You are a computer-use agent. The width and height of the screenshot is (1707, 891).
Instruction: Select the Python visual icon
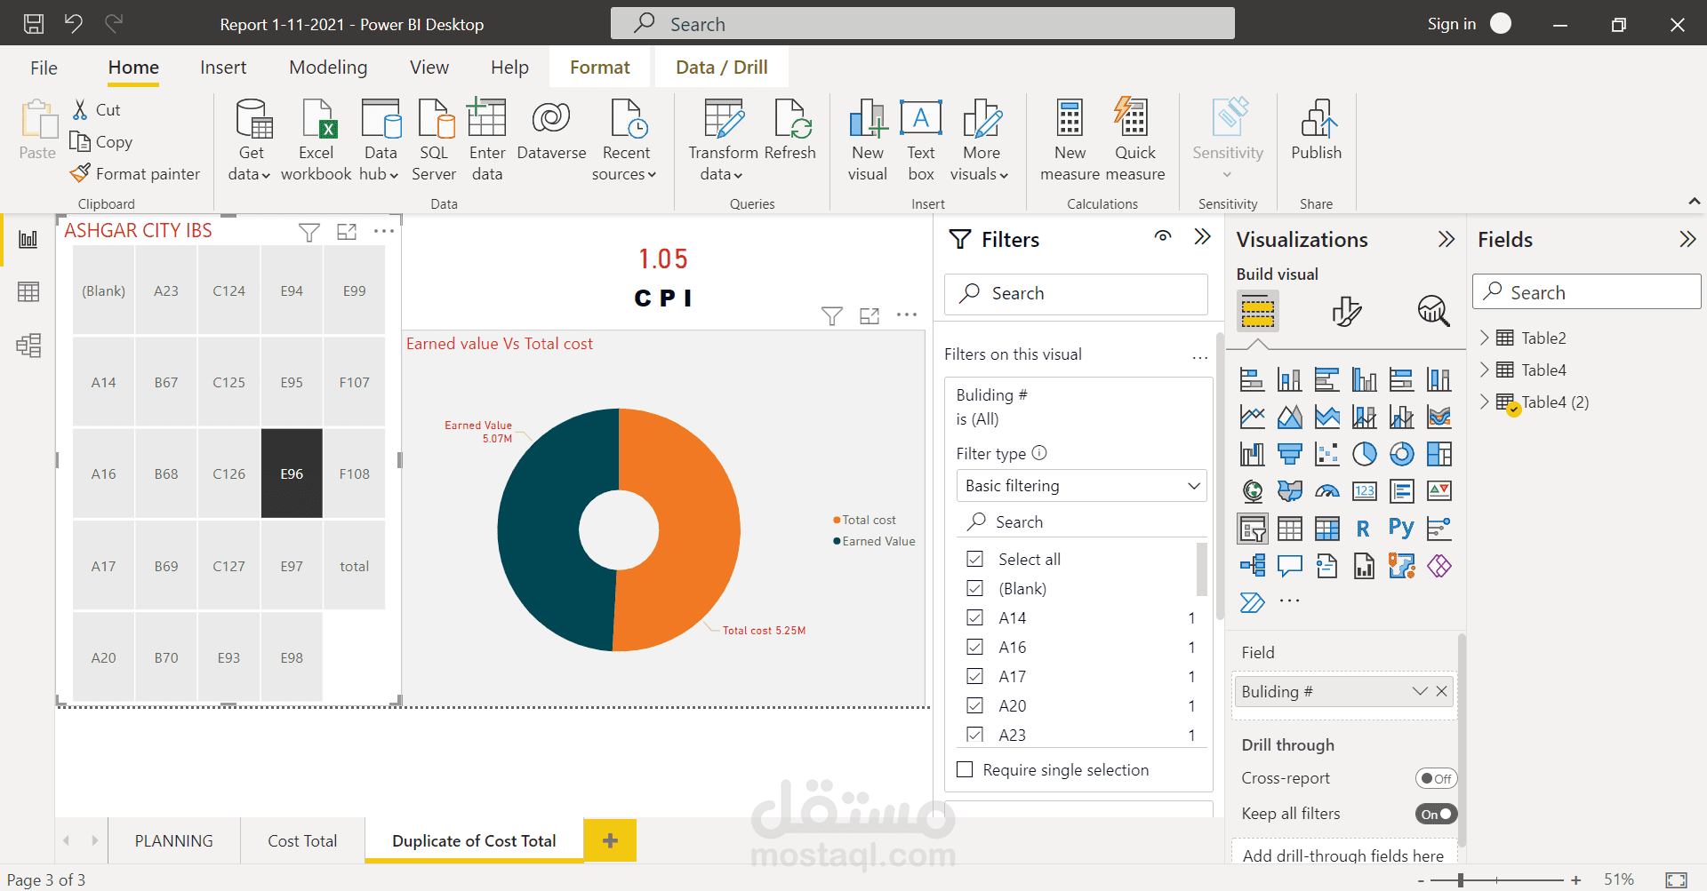point(1401,528)
